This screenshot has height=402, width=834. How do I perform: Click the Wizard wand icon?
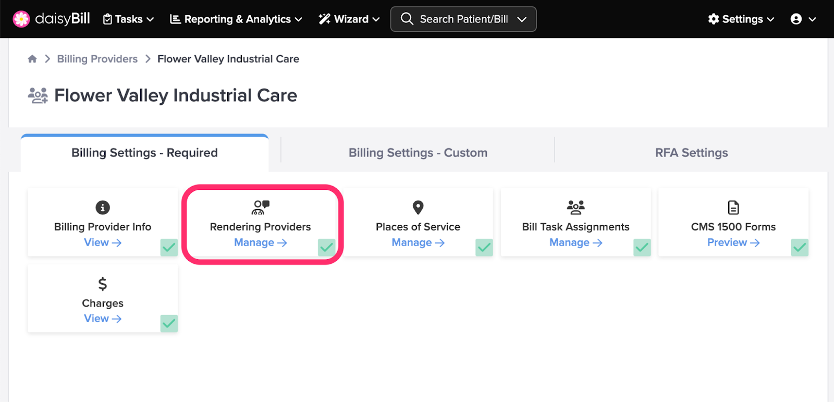coord(324,19)
